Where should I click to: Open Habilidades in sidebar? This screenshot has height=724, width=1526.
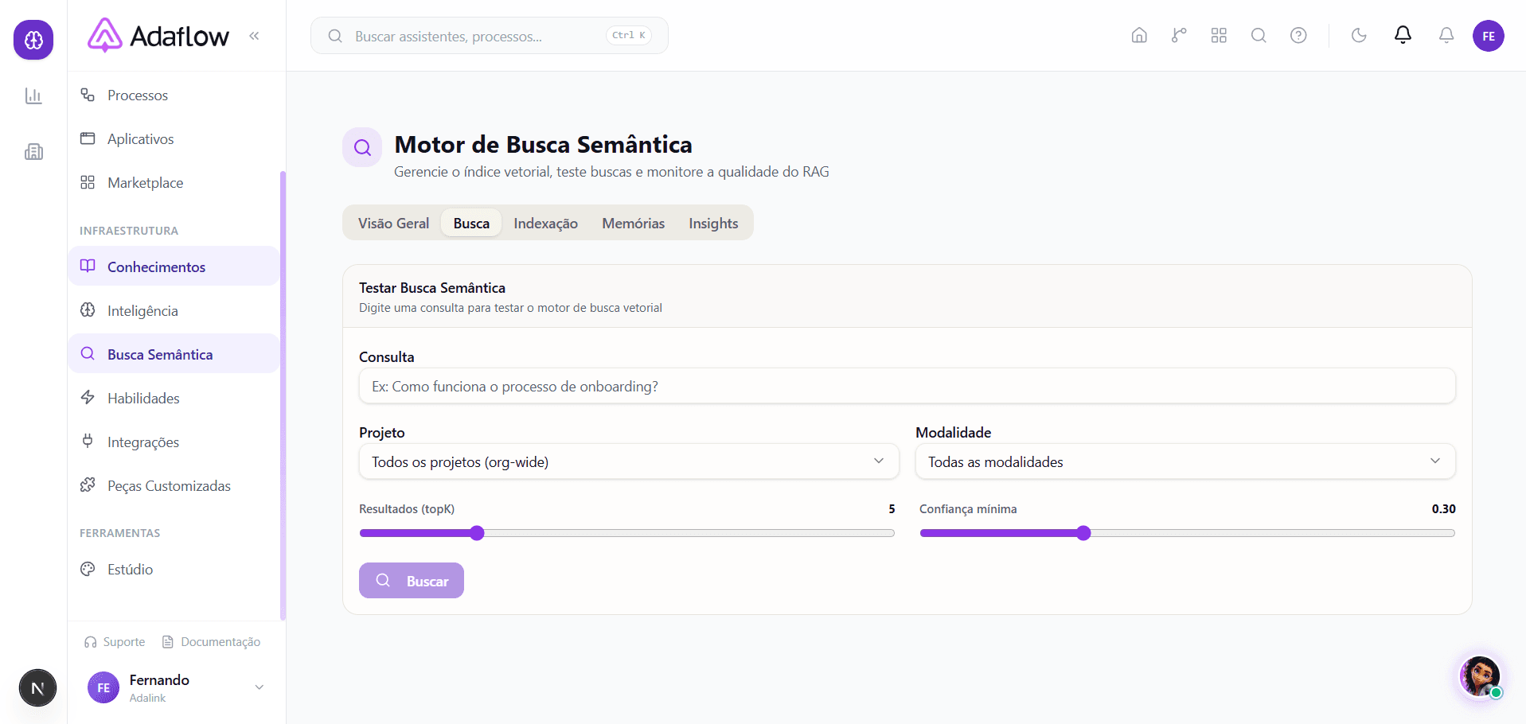[174, 399]
